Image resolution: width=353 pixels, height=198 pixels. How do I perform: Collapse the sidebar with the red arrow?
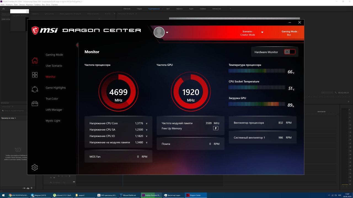77,45
